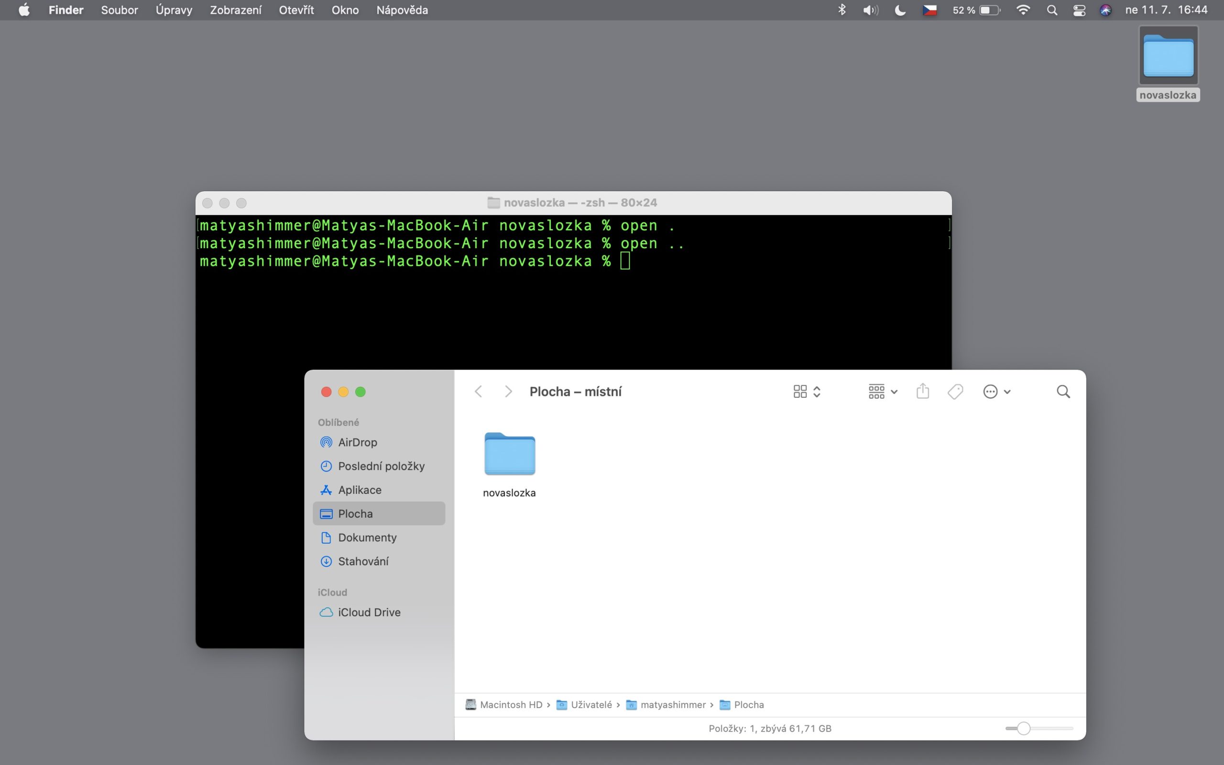1224x765 pixels.
Task: Click the Wi-Fi status icon
Action: (x=1023, y=10)
